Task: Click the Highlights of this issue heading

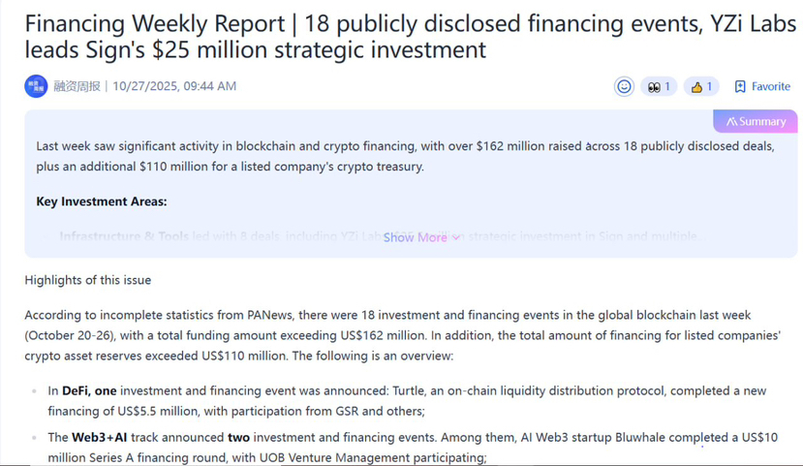Action: pyautogui.click(x=88, y=280)
